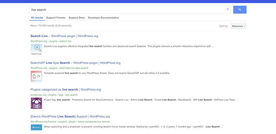Click the SearchWP Live Ajax Search thumbnail
276x134 pixels.
(x=36, y=76)
